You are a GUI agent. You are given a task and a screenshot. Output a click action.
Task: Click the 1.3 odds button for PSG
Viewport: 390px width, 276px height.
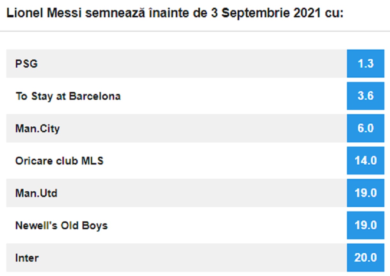(x=364, y=63)
